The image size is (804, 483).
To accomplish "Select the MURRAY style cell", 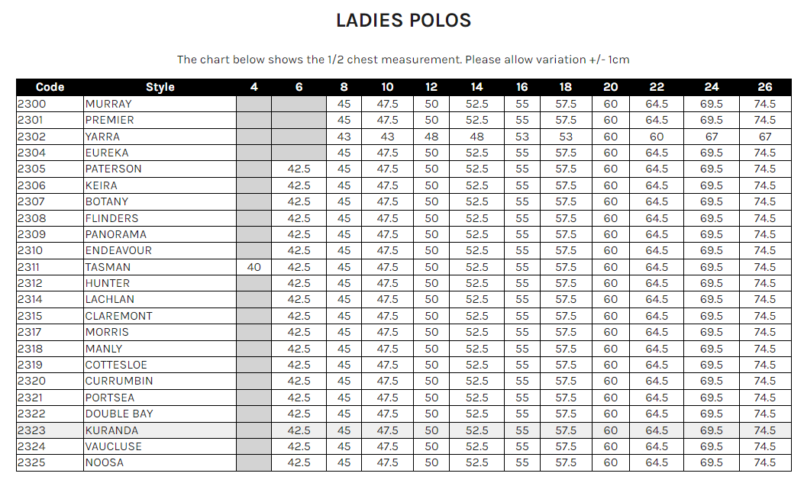I will [108, 104].
